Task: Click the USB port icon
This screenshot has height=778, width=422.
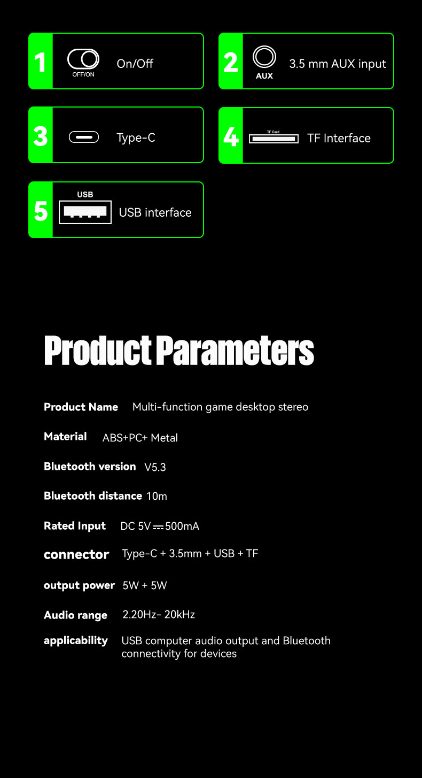Action: 85,212
